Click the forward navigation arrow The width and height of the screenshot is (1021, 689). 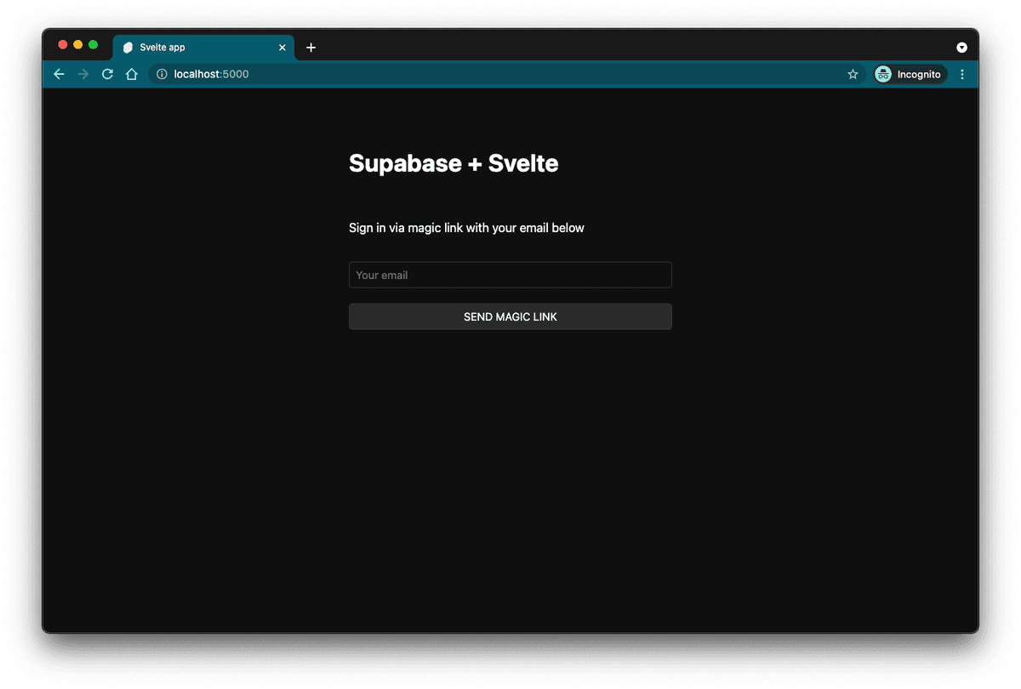(x=83, y=74)
